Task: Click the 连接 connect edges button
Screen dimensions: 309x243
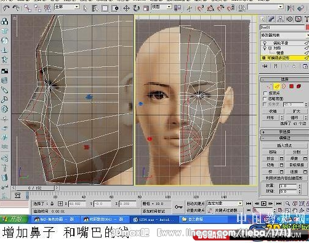Action: [x=294, y=172]
